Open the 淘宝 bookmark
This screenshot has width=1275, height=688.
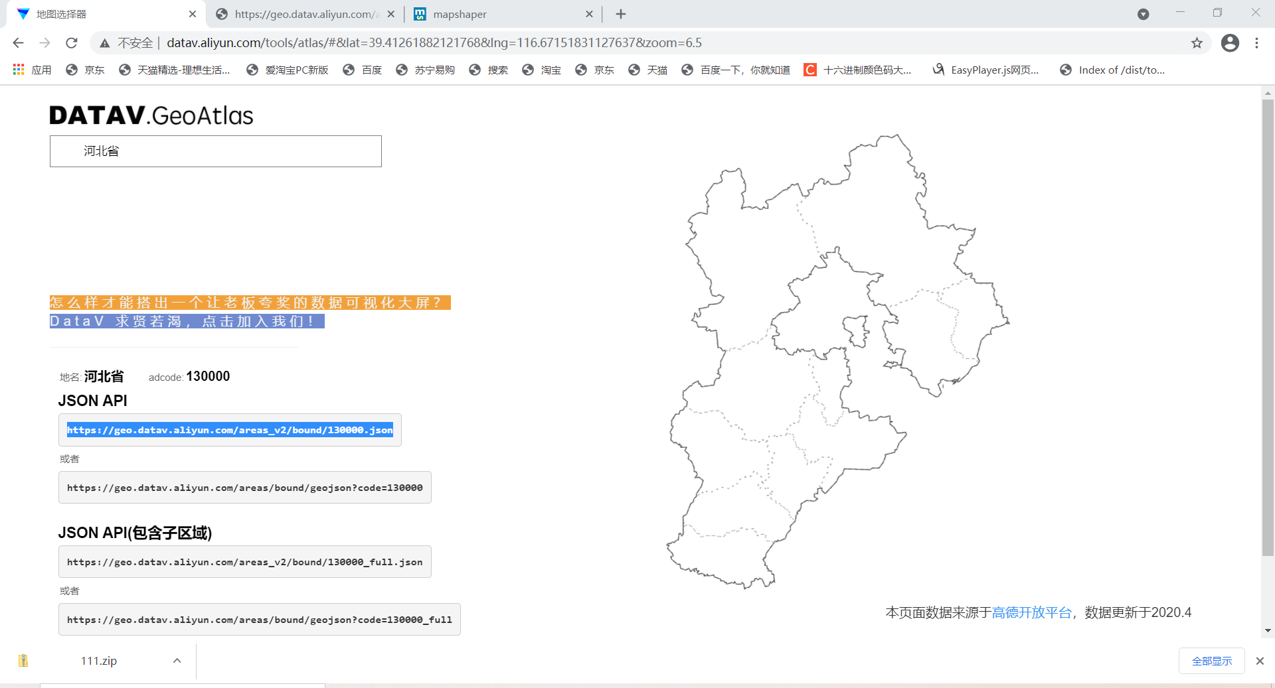542,70
